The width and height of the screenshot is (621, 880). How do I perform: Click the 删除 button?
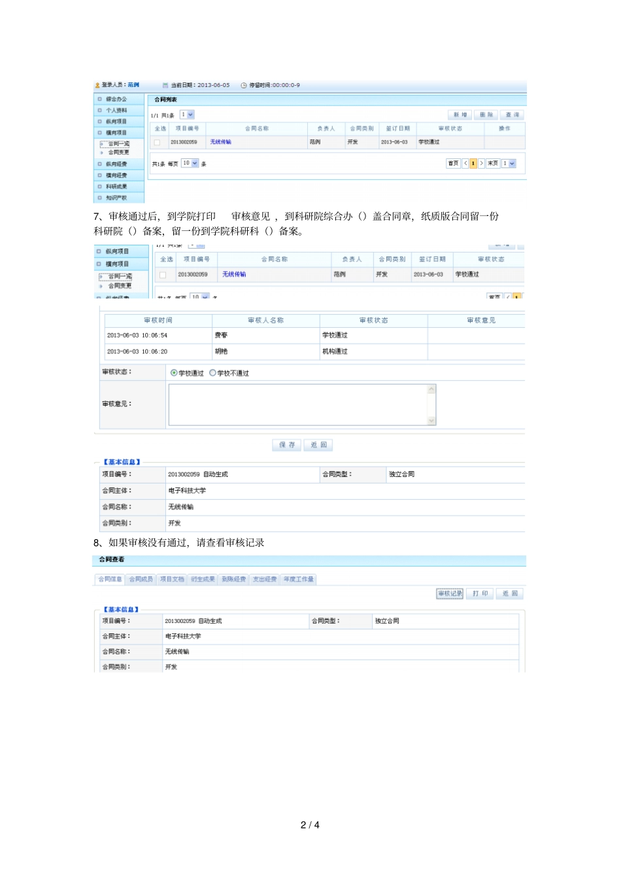[486, 115]
